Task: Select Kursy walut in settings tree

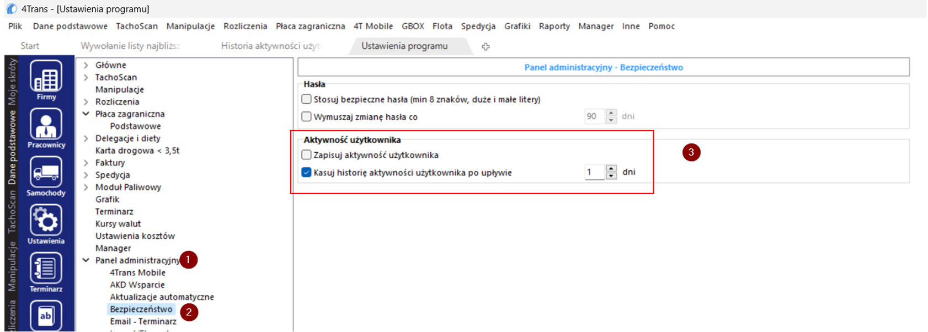Action: pyautogui.click(x=118, y=224)
